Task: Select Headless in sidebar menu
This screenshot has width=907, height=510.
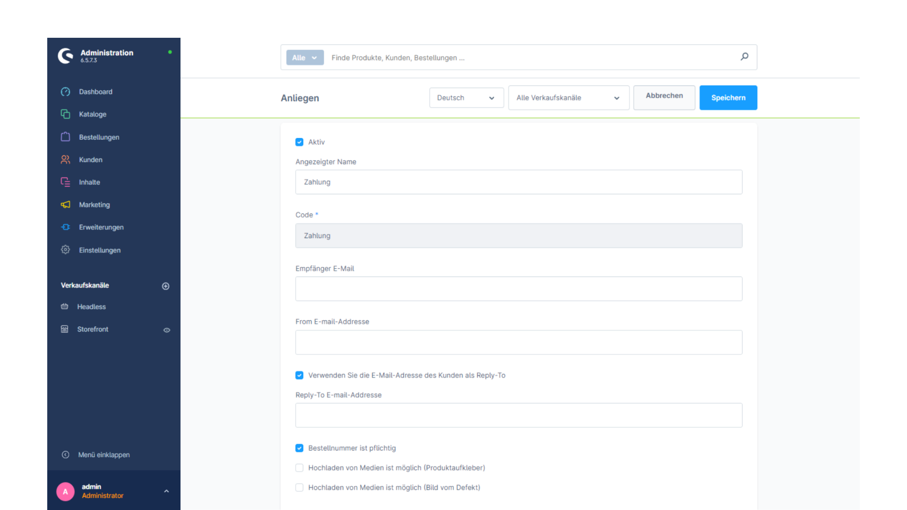Action: 92,306
